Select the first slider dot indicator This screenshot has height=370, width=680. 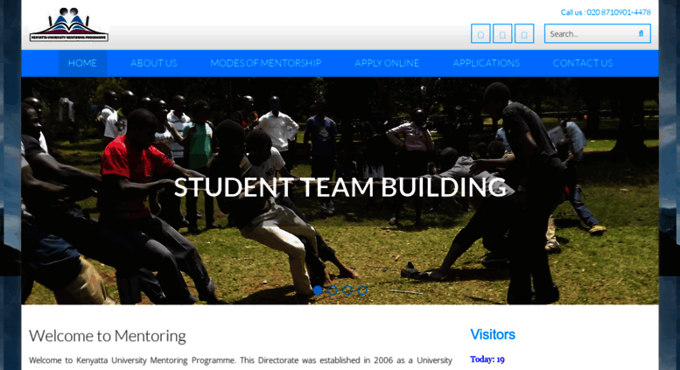[x=318, y=290]
